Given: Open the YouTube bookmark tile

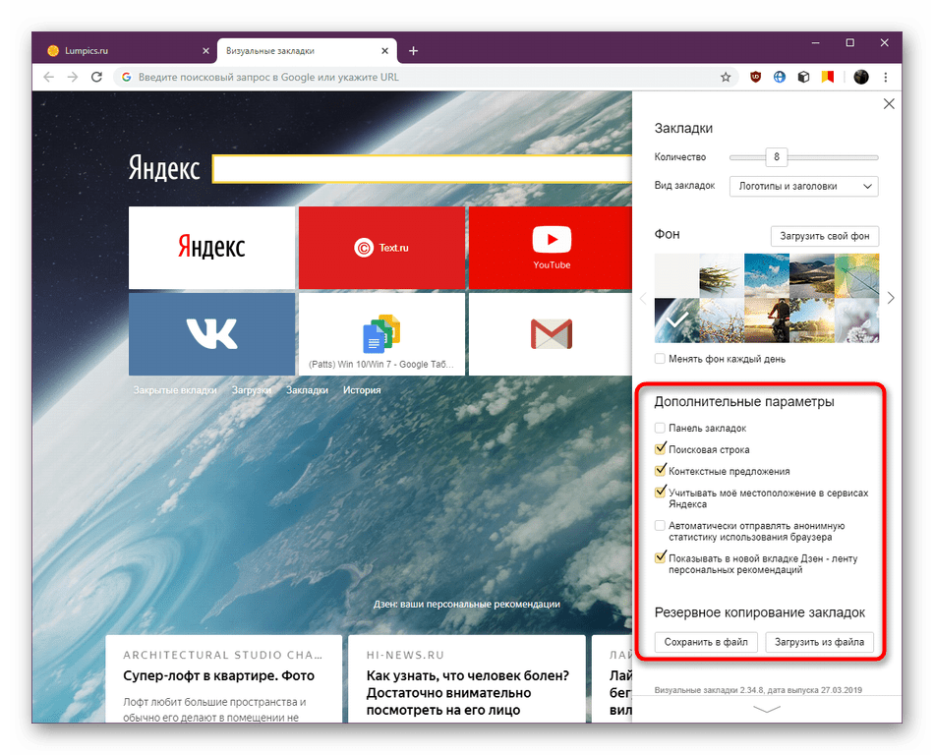Looking at the screenshot, I should pos(551,248).
